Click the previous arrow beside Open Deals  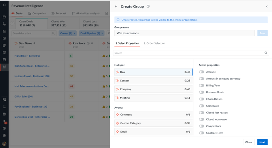click(12, 23)
